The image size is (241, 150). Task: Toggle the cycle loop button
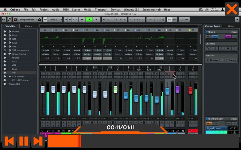75,19
